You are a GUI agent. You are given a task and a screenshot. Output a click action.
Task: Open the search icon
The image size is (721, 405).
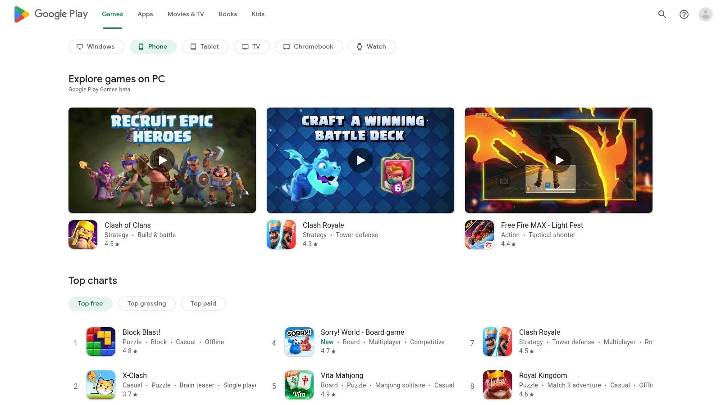pyautogui.click(x=662, y=14)
